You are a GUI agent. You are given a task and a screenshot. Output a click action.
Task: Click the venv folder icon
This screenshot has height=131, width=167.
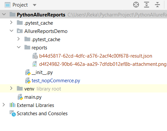point(20,89)
